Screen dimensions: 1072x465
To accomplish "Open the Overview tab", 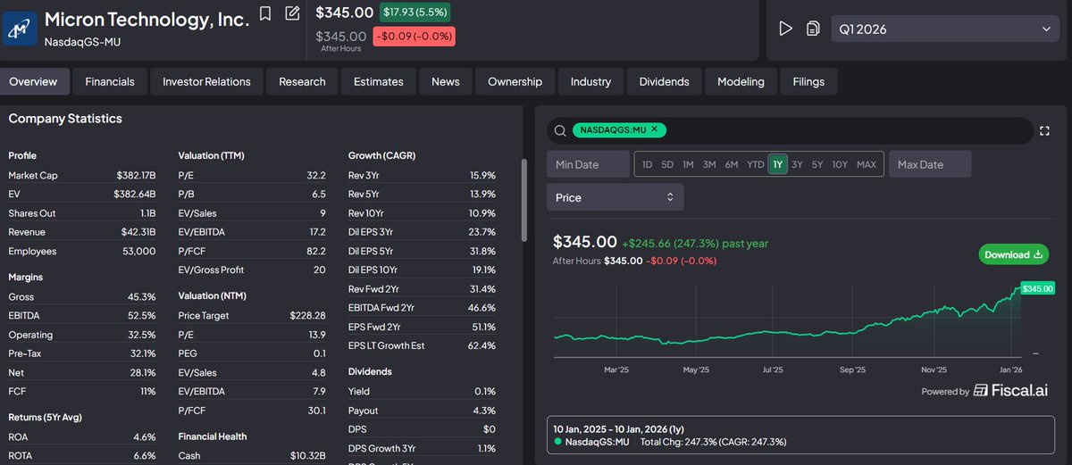I will click(33, 81).
